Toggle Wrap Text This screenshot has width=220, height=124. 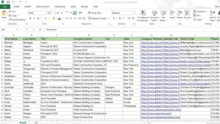(x=94, y=13)
